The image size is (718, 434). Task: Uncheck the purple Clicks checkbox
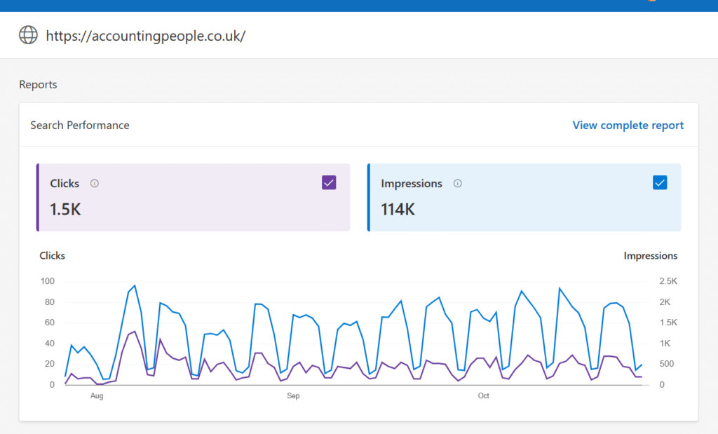[x=329, y=182]
